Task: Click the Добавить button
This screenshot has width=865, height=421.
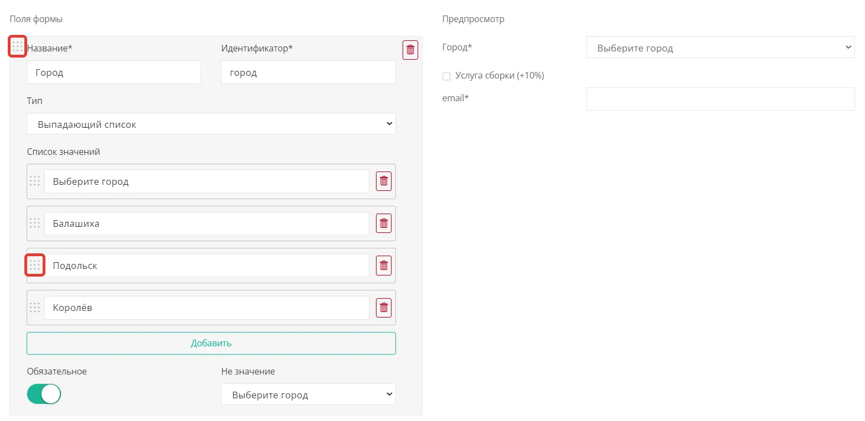Action: coord(211,343)
